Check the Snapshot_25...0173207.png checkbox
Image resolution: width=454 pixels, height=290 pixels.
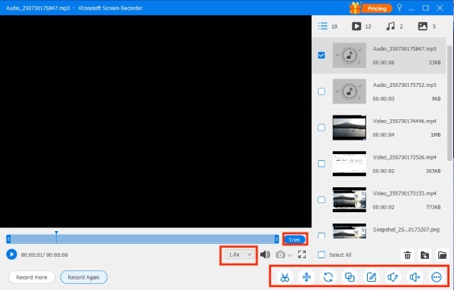pyautogui.click(x=322, y=236)
